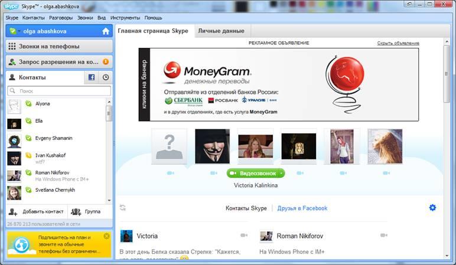The width and height of the screenshot is (456, 265).
Task: Show Facebook contacts list icon
Action: 92,77
